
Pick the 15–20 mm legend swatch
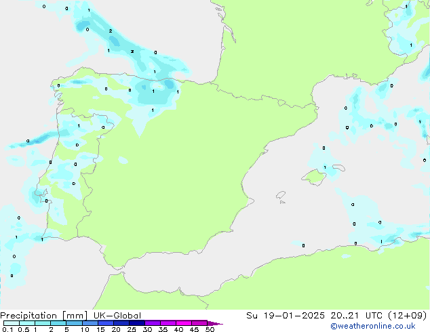105,323
